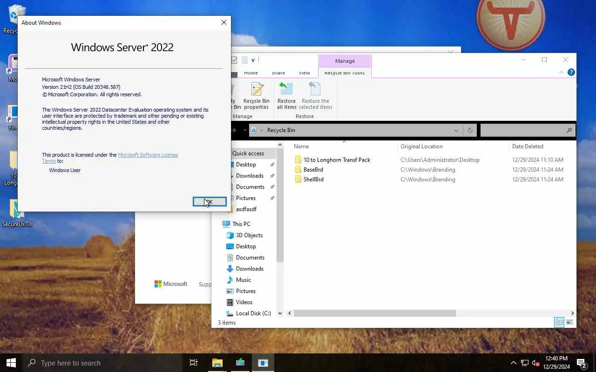Click the magnifier icon in Explorer search box
This screenshot has height=372, width=596.
pyautogui.click(x=569, y=131)
